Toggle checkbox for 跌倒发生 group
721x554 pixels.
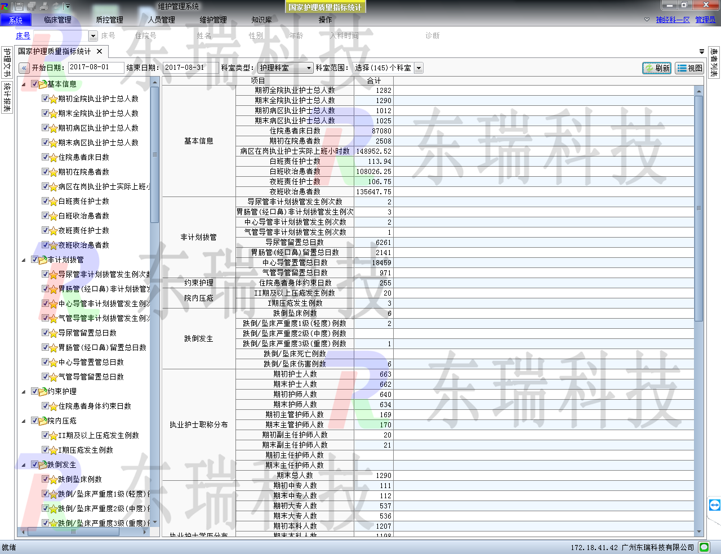pyautogui.click(x=35, y=464)
